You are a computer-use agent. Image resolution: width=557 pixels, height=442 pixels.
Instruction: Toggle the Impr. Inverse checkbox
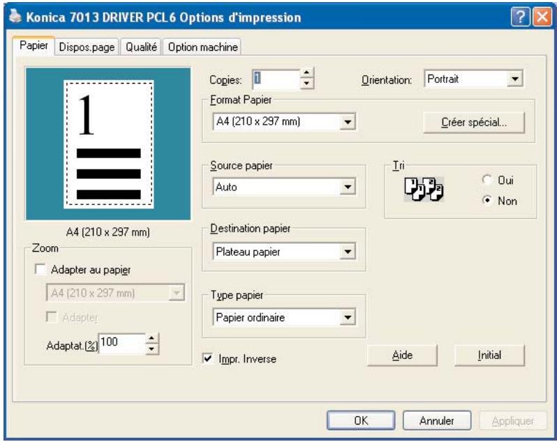[x=208, y=358]
